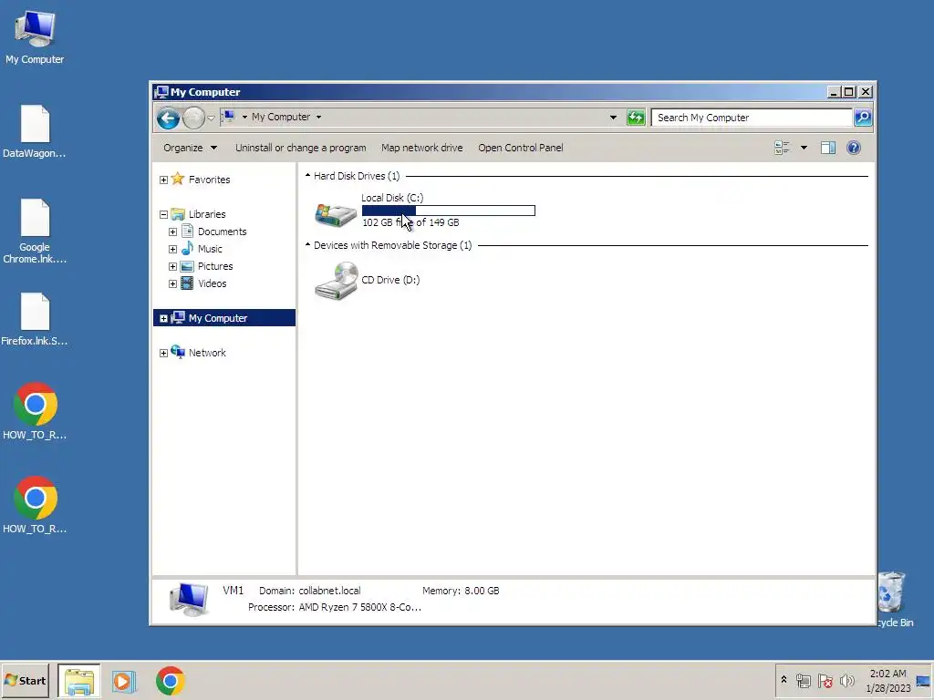Click the green Refresh button
Image resolution: width=934 pixels, height=700 pixels.
[636, 118]
